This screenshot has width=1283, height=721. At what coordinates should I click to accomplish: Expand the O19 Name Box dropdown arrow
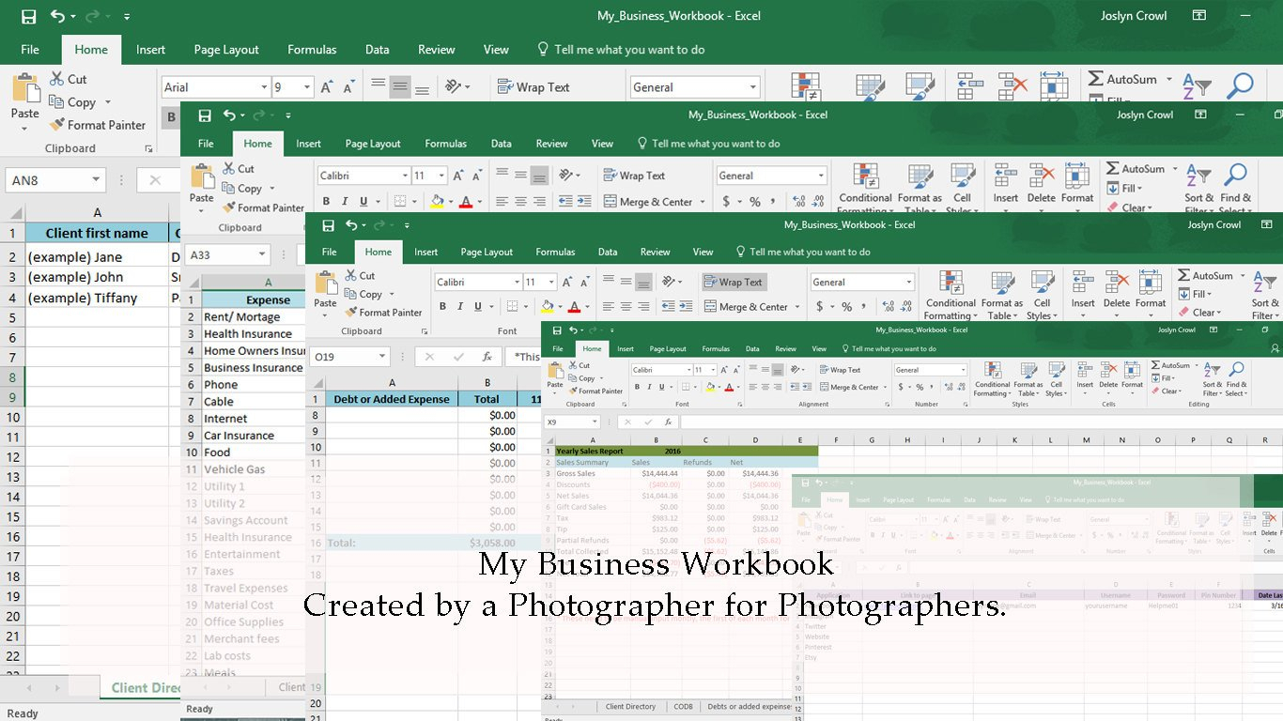(x=382, y=357)
